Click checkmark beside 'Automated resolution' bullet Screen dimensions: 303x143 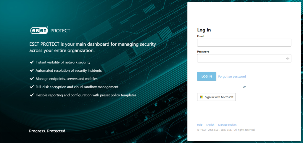tap(31, 70)
